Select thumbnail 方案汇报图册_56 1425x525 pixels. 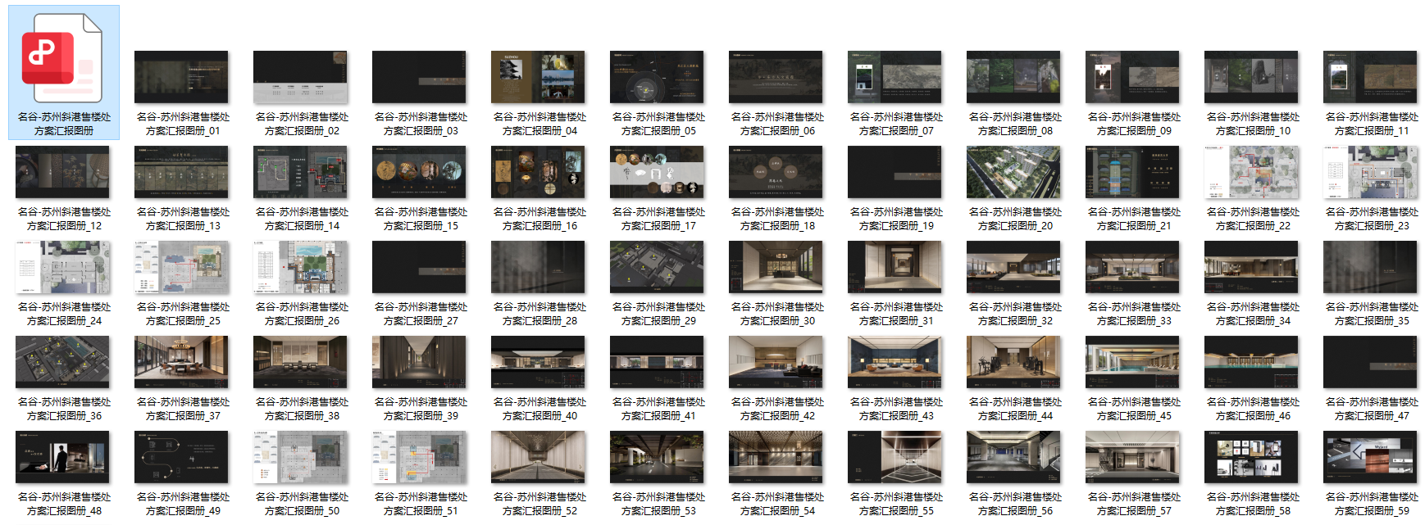click(x=1013, y=457)
